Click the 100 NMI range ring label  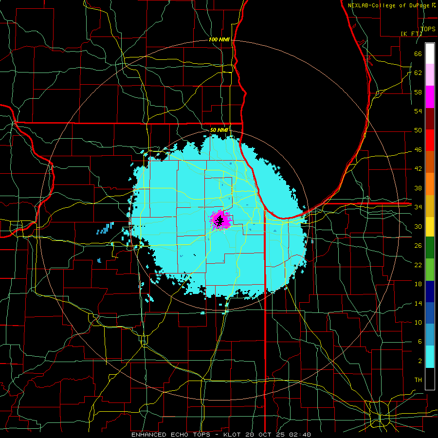coord(219,39)
